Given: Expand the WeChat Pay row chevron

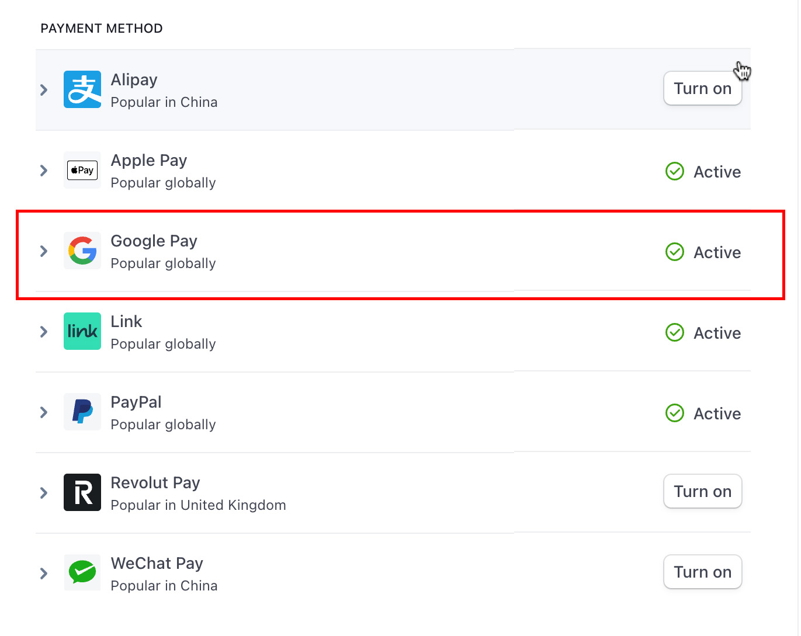Looking at the screenshot, I should point(44,574).
